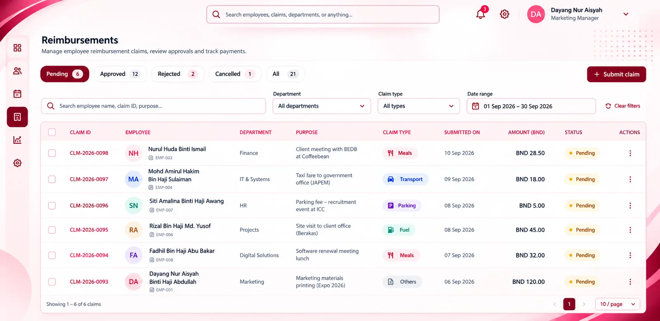
Task: Open the reports chart icon in sidebar
Action: (x=17, y=140)
